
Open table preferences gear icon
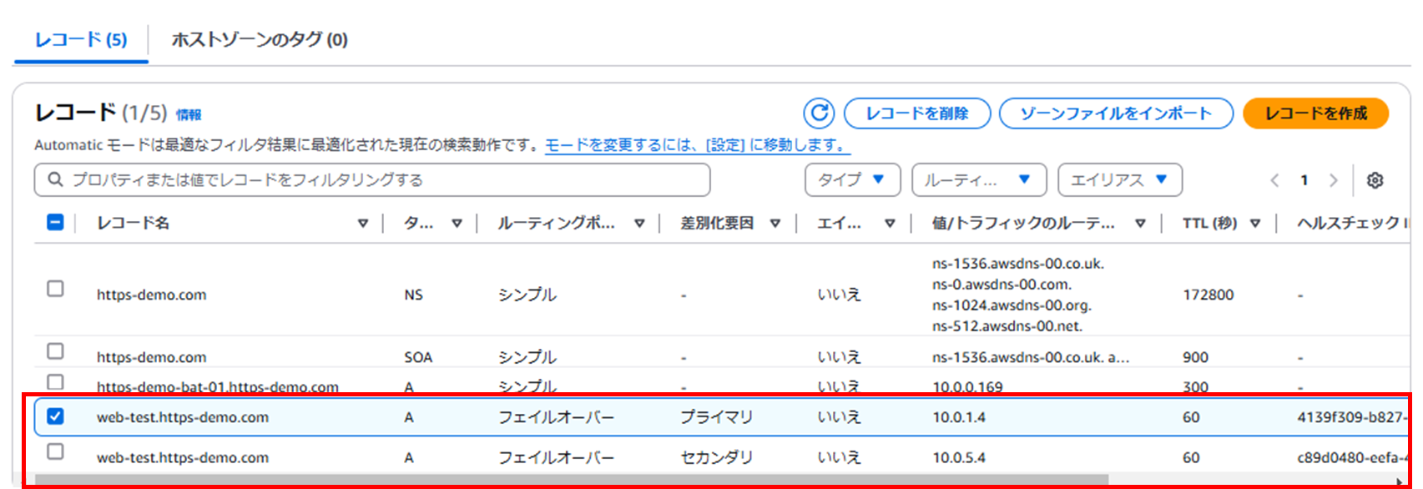click(1375, 180)
